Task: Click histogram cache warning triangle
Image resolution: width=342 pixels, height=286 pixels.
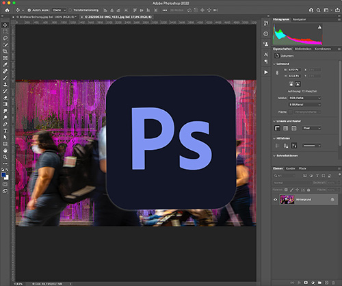Action: tap(319, 27)
